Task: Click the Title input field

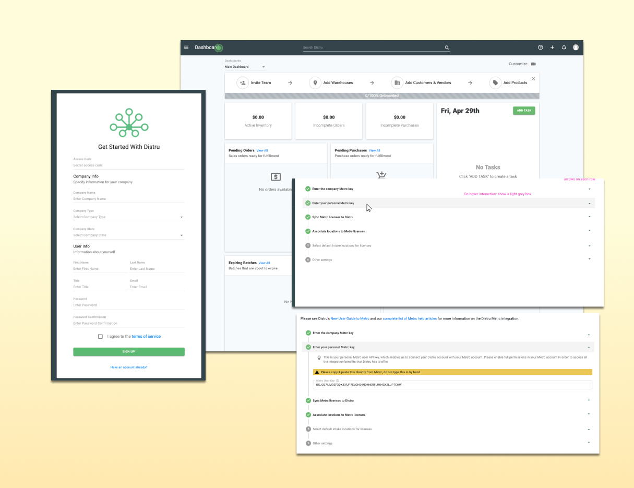Action: (x=100, y=287)
